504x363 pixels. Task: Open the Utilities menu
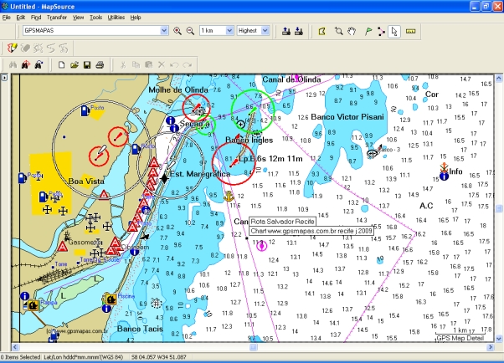click(116, 17)
